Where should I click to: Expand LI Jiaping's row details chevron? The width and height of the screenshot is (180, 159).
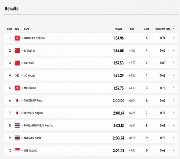[174, 50]
